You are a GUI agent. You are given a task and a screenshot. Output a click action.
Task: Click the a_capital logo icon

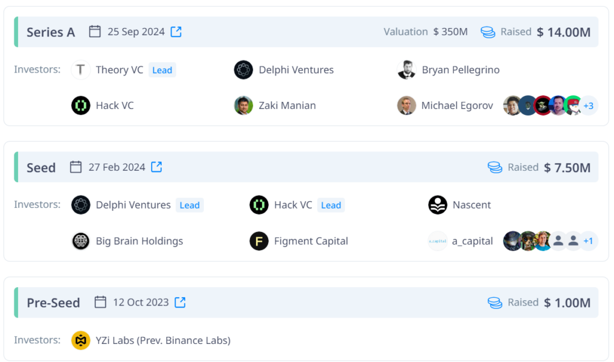[437, 241]
